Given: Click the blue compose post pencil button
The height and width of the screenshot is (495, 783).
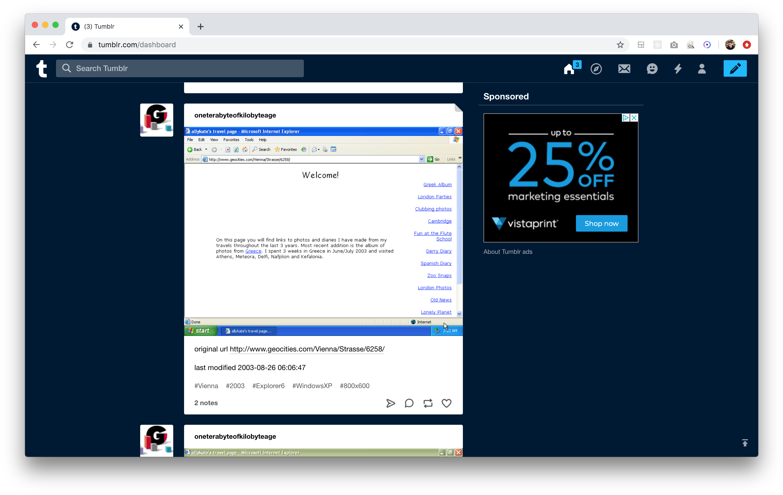Looking at the screenshot, I should (734, 68).
